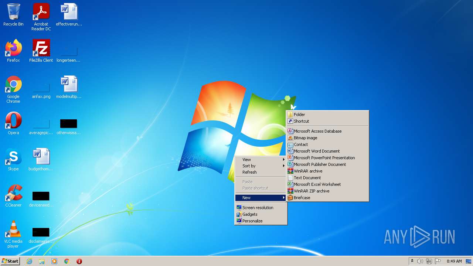
Task: Launch Chrome from the taskbar
Action: [67, 261]
